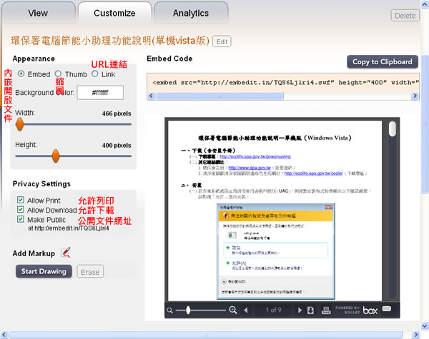This screenshot has height=339, width=429.
Task: Click the Add Markup pen icon
Action: click(66, 252)
